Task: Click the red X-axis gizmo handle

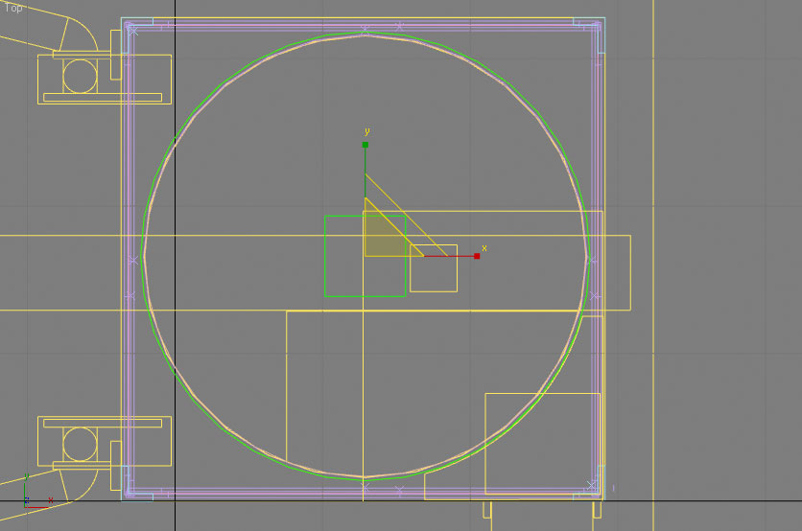Action: coord(477,256)
